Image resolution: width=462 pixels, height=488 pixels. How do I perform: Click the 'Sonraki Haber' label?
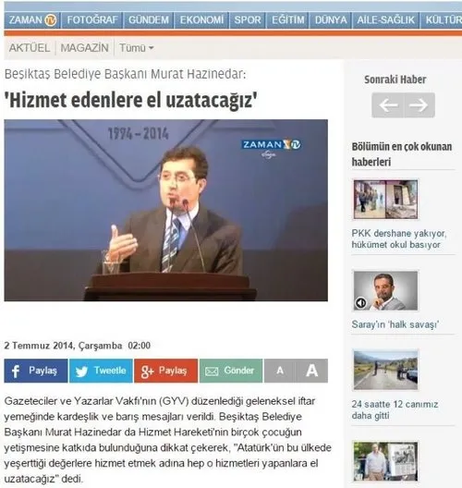395,79
